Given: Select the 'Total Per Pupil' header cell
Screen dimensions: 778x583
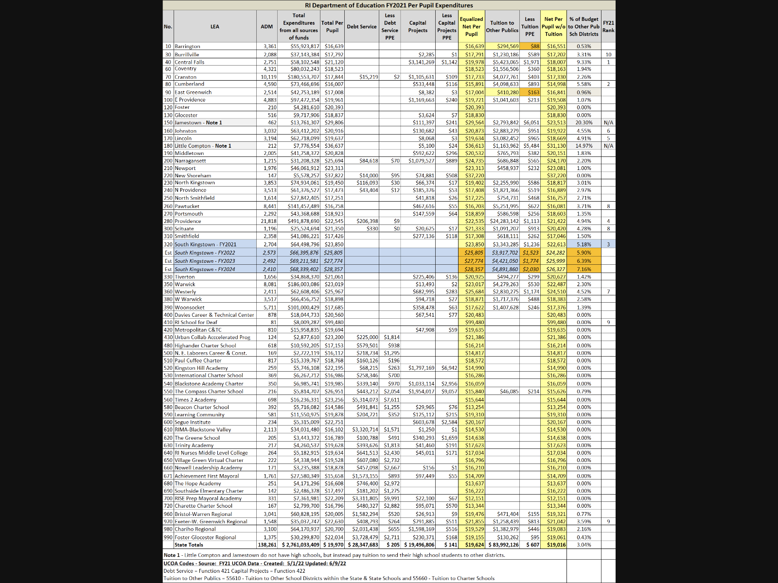Looking at the screenshot, I should coord(332,27).
